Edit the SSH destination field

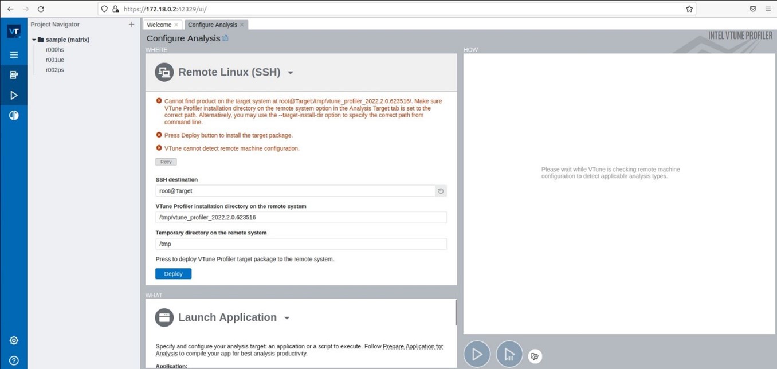tap(295, 191)
